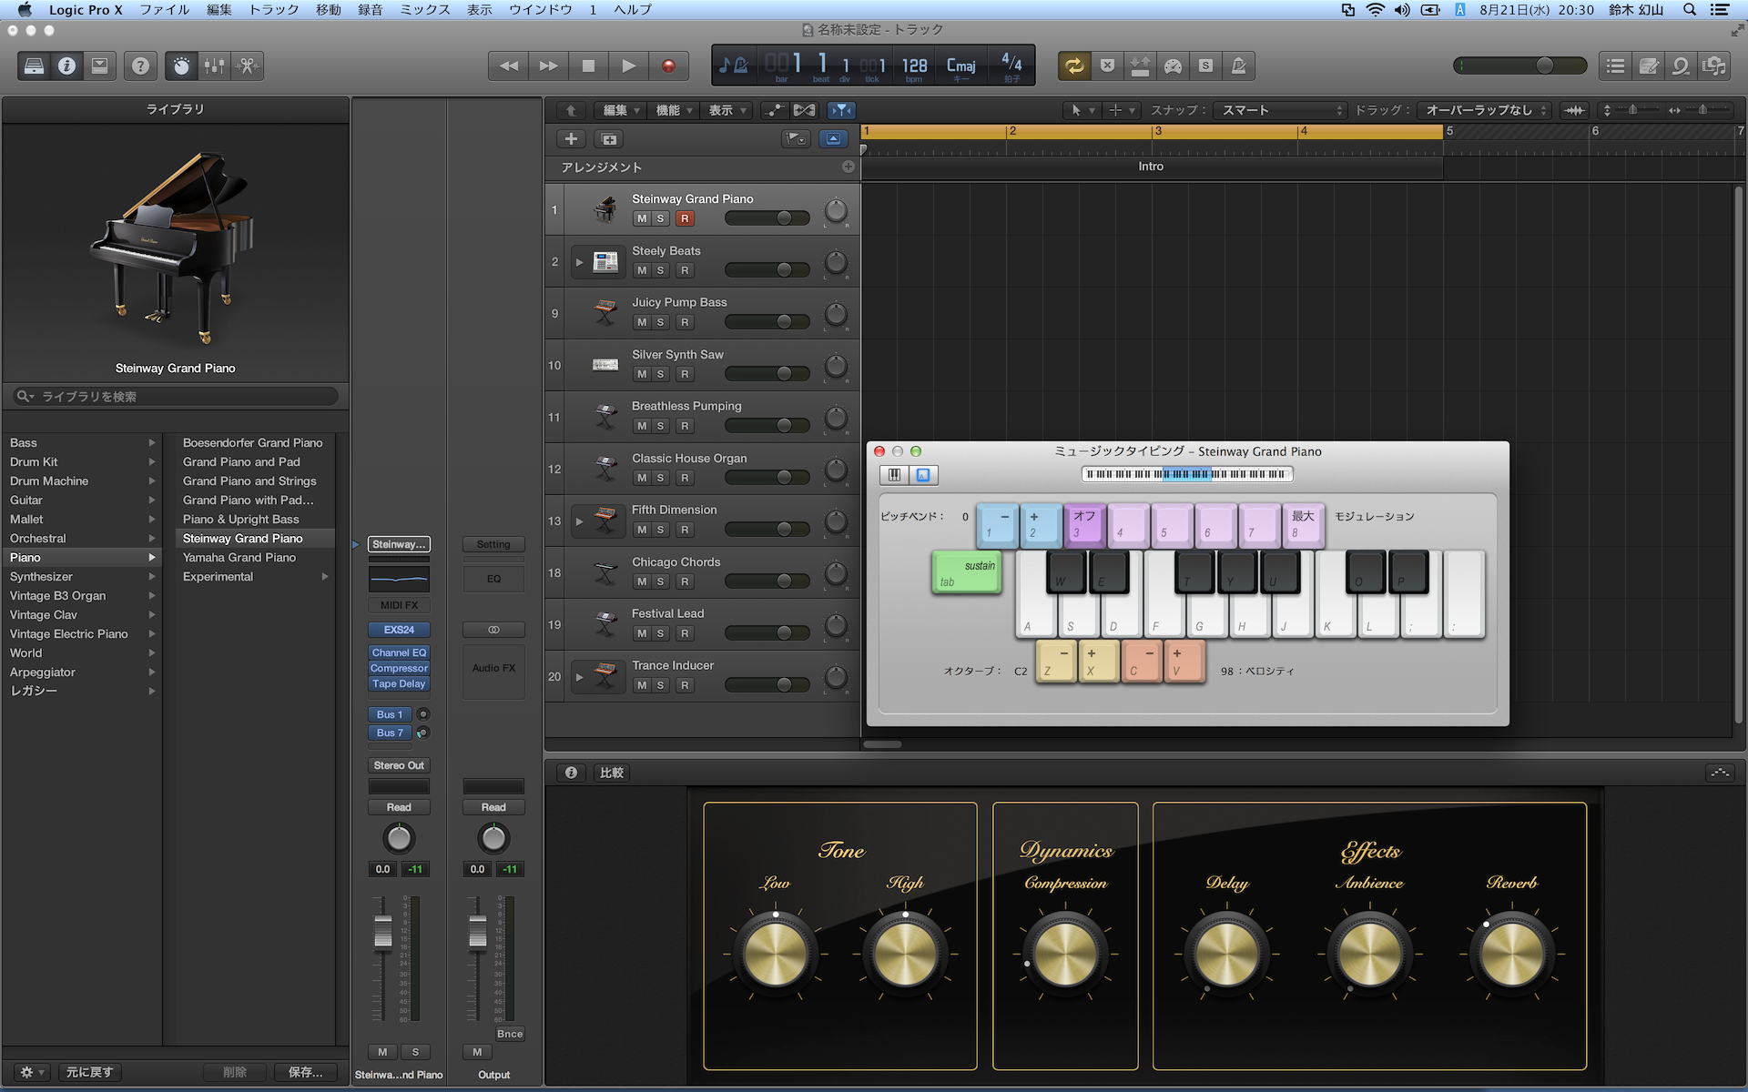Open the Library panel icon
The height and width of the screenshot is (1092, 1748).
tap(34, 66)
